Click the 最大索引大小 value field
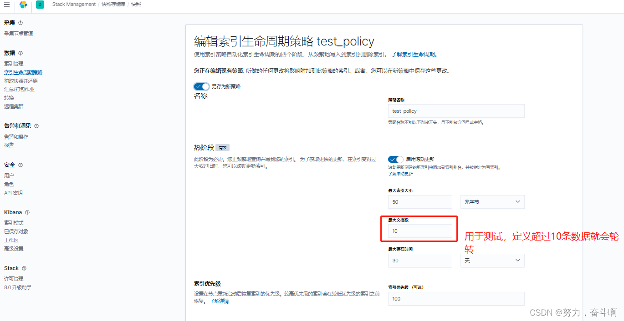The width and height of the screenshot is (624, 321). pos(420,202)
